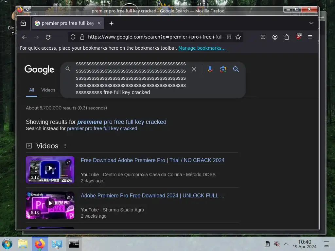The image size is (335, 251).
Task: Click 'About 8,700,000 results' text
Action: (66, 108)
